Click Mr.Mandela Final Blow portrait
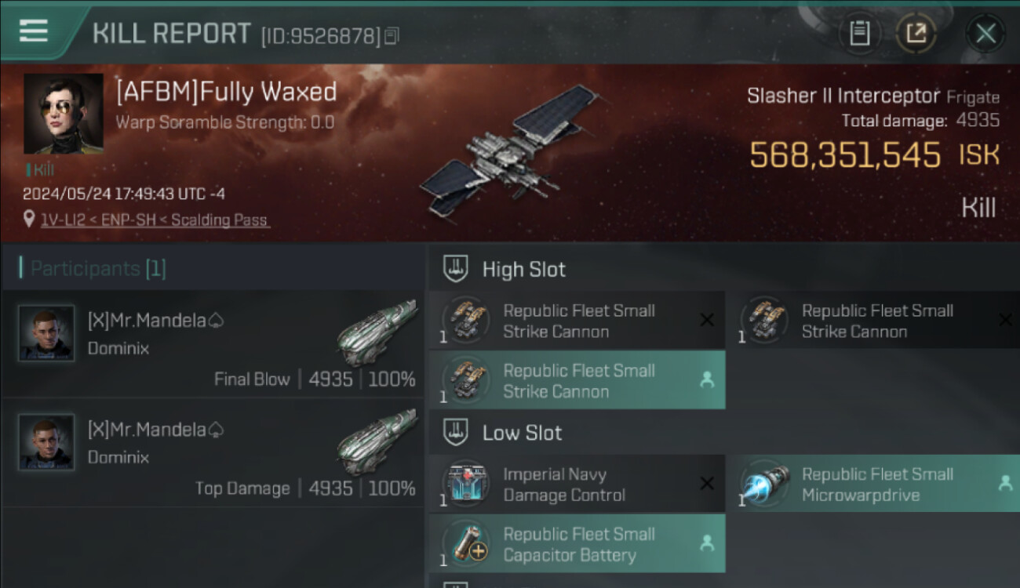The width and height of the screenshot is (1020, 588). point(46,333)
